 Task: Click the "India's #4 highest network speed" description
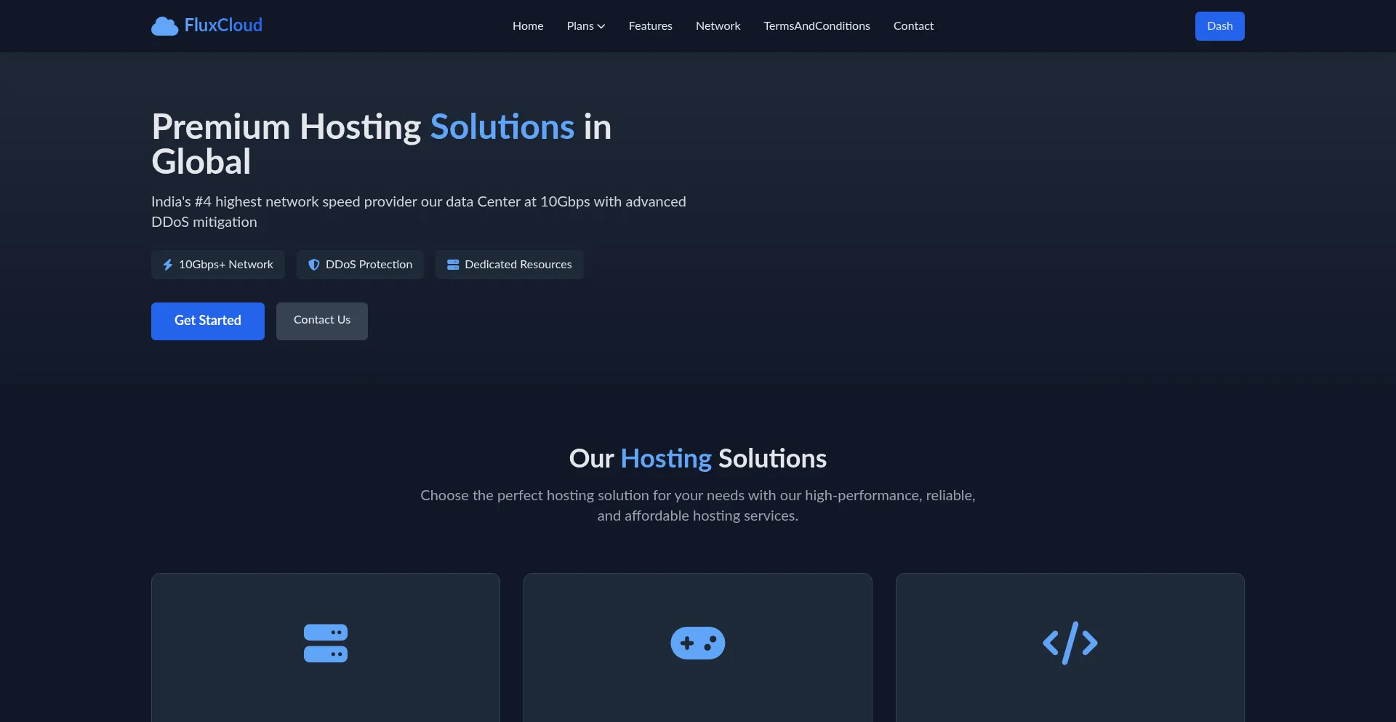pos(419,212)
